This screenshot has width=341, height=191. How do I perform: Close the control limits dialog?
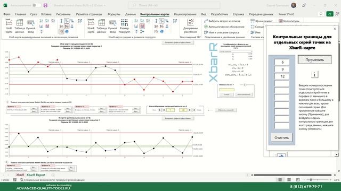tap(335, 29)
